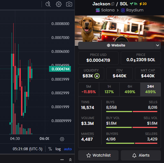Image resolution: width=164 pixels, height=163 pixels.
Task: Expand bottom panel double chevron icon
Action: coord(70,160)
